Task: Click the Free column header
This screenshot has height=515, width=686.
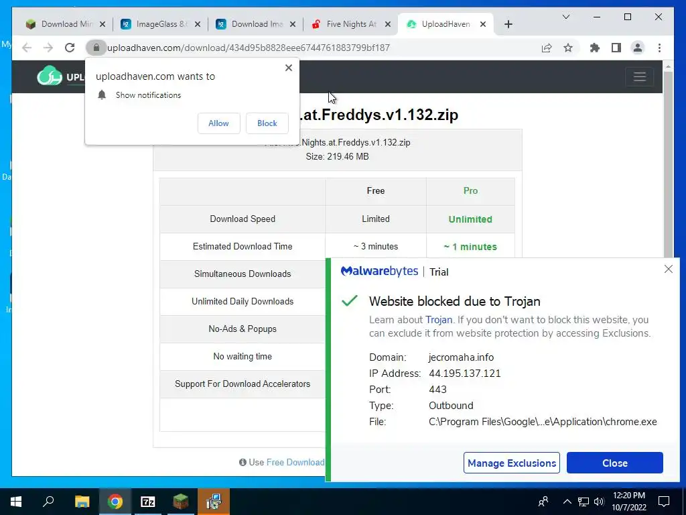Action: [x=375, y=190]
